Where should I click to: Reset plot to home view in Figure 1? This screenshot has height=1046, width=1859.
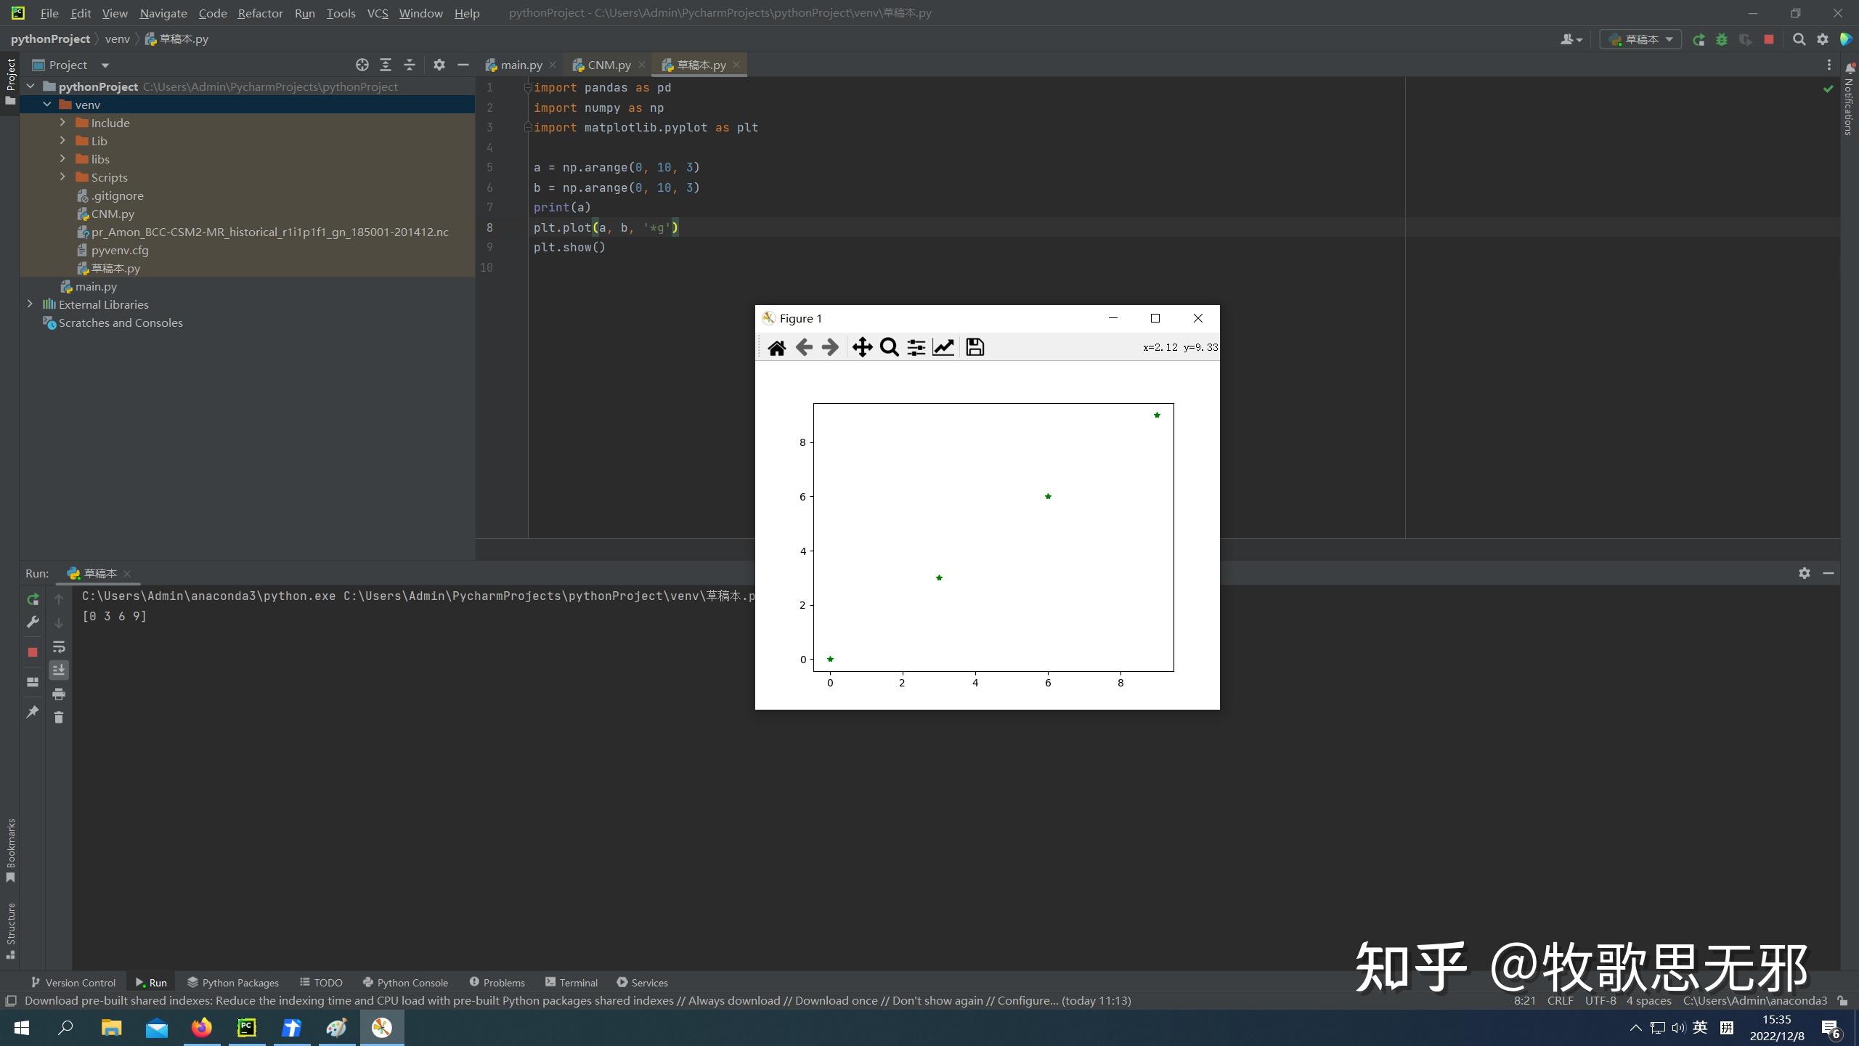[776, 346]
